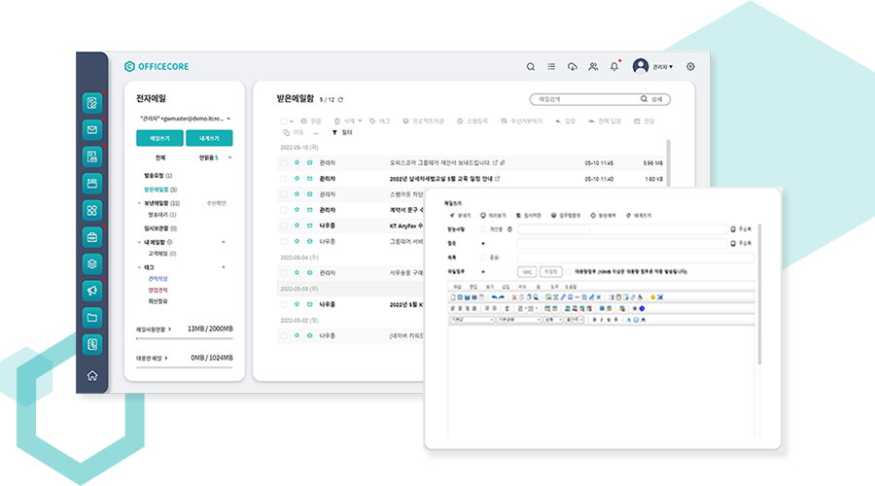This screenshot has height=486, width=875.
Task: Open the notification bell in header
Action: [x=613, y=67]
